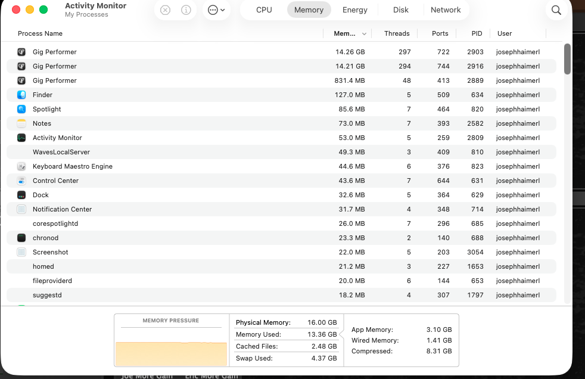585x379 pixels.
Task: Click the Finder process icon
Action: pyautogui.click(x=21, y=95)
